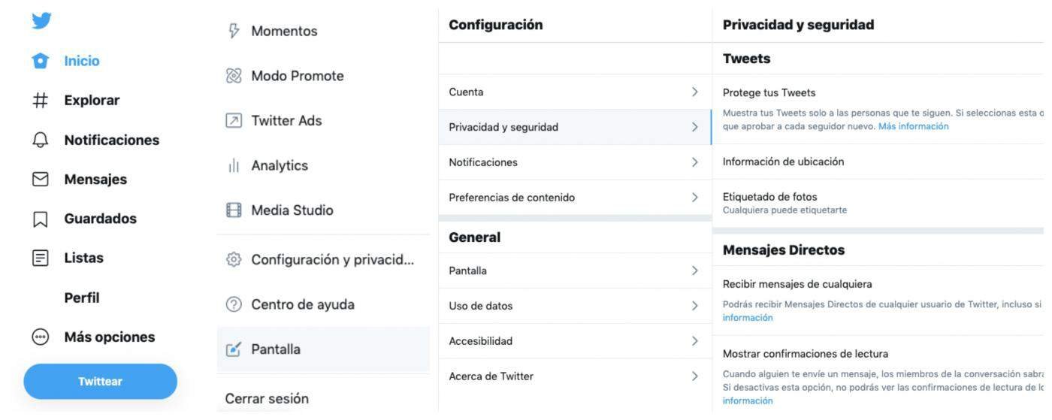This screenshot has width=1052, height=420.
Task: Open the Centro de ayuda question icon
Action: click(234, 304)
